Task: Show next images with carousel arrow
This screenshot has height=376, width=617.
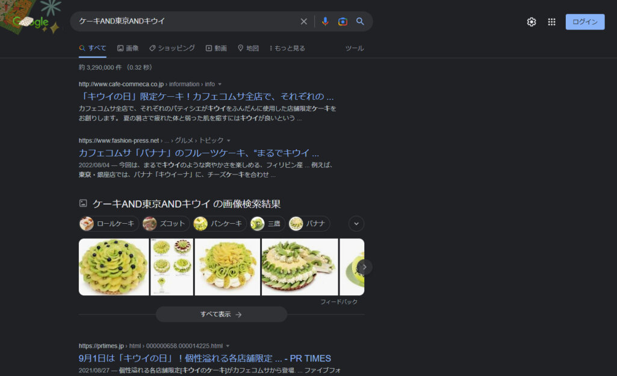Action: click(x=364, y=267)
